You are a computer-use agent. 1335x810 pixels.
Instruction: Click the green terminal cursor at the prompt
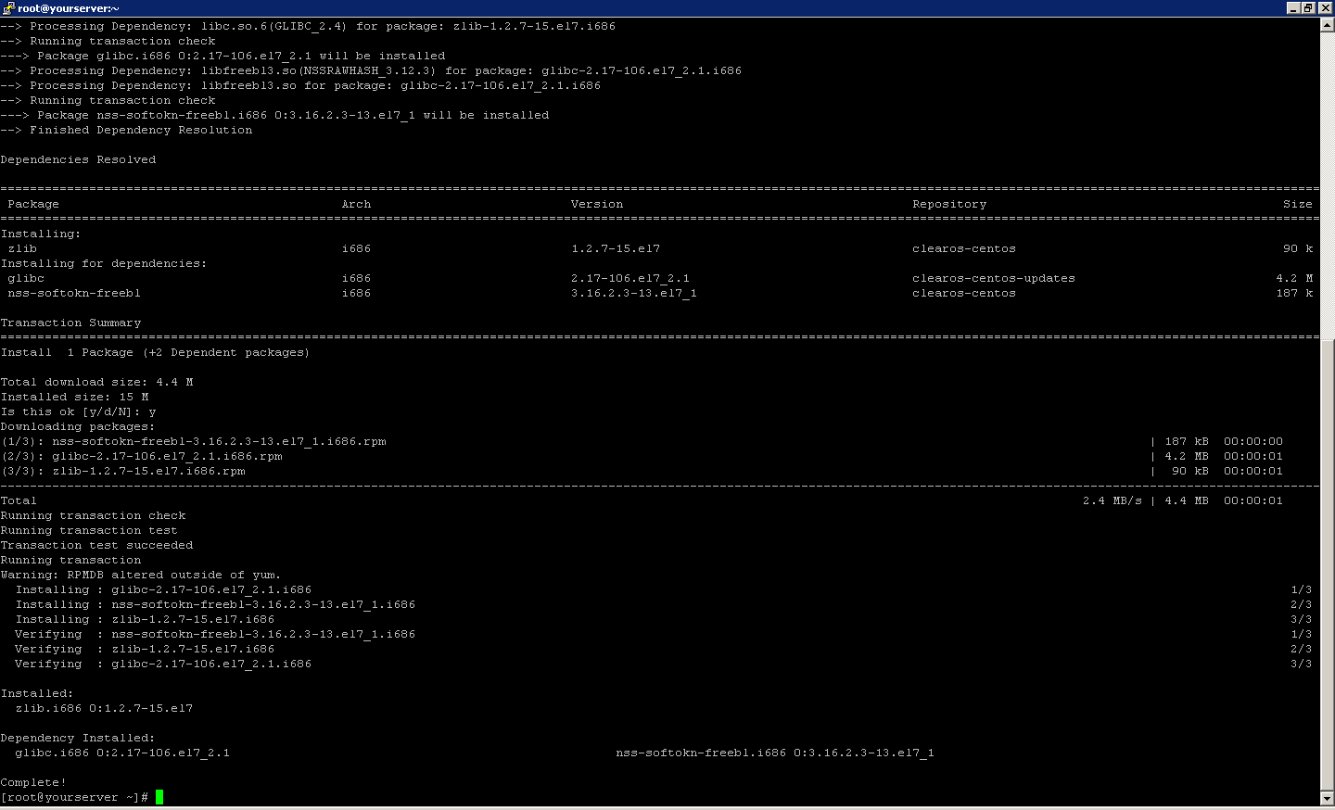pos(159,797)
